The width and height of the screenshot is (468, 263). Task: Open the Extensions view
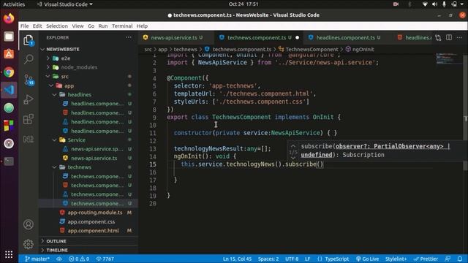click(x=29, y=119)
